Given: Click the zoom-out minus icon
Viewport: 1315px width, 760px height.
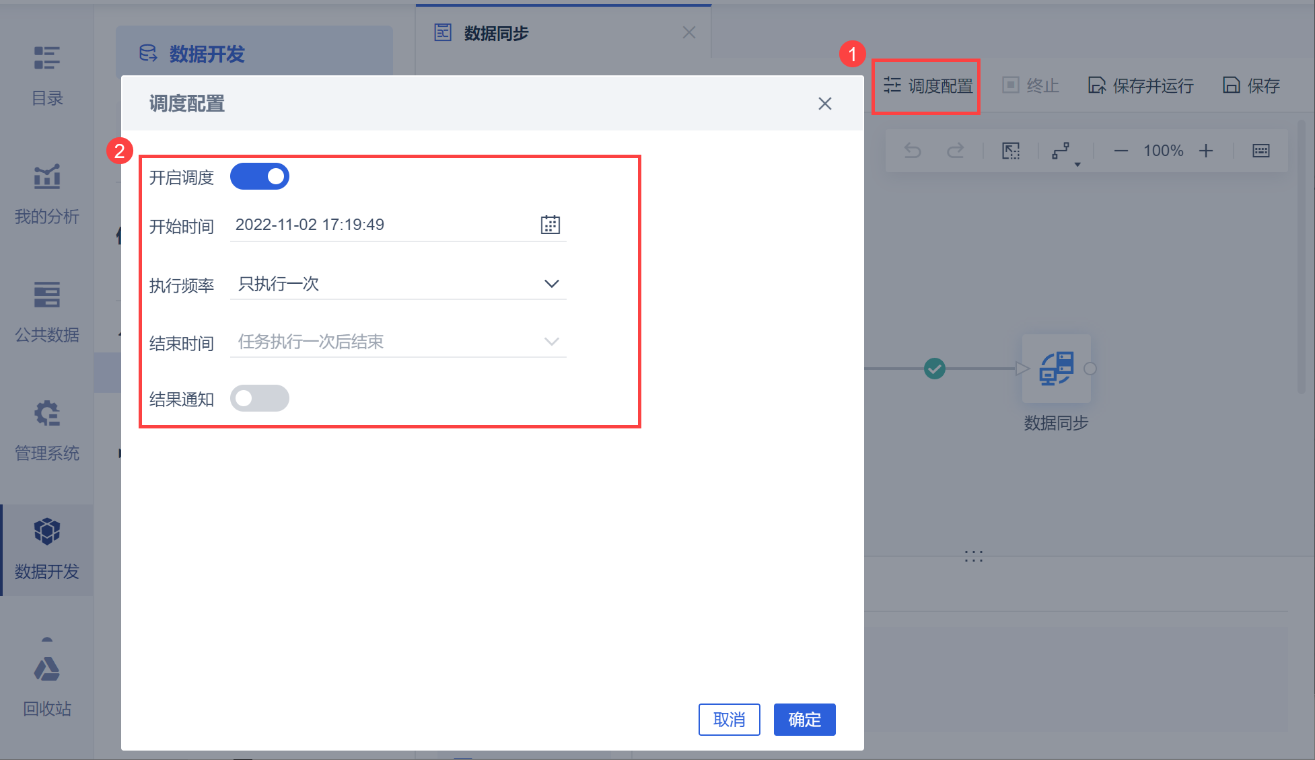Looking at the screenshot, I should (x=1121, y=151).
